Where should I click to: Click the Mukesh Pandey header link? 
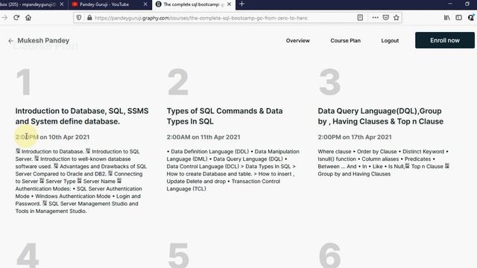point(43,40)
